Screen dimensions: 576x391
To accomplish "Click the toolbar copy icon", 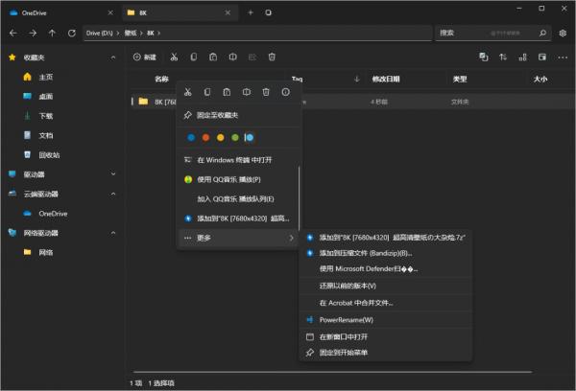I will (x=194, y=57).
